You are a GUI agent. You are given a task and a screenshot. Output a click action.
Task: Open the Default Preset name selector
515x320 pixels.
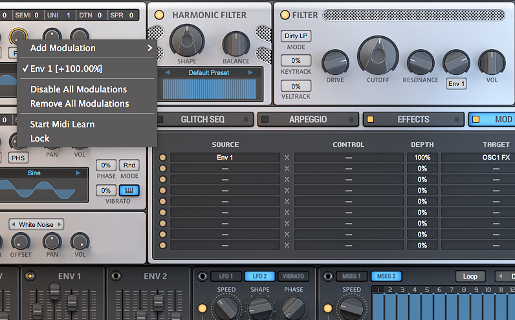coord(209,72)
